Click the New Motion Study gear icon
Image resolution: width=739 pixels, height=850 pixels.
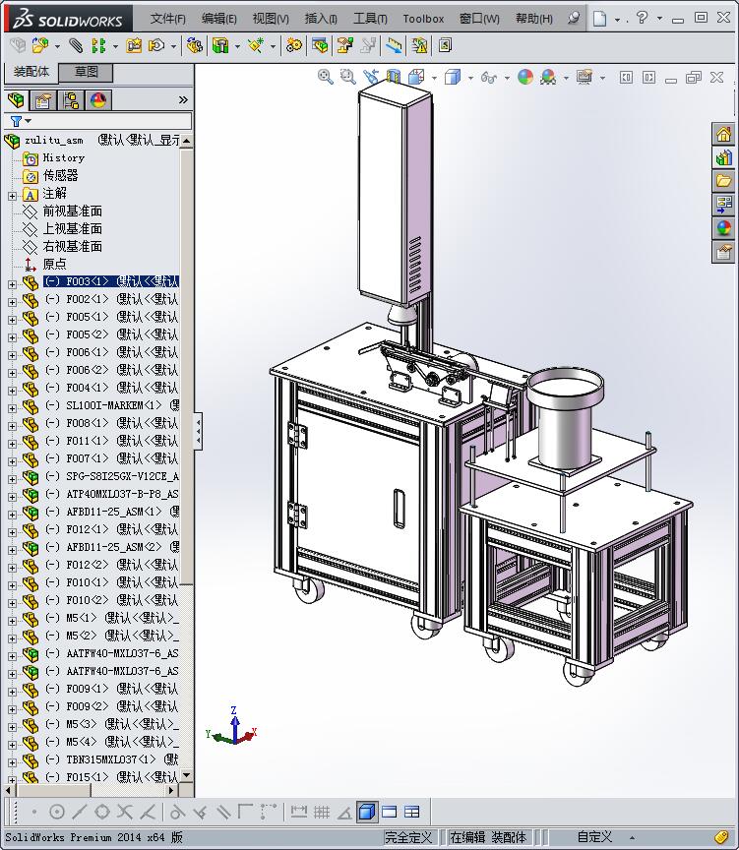[294, 45]
